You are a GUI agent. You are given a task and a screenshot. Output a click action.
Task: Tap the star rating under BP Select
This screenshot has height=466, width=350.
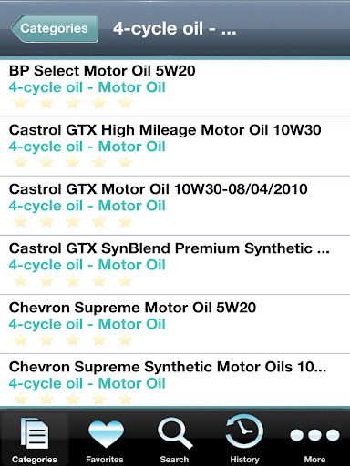73,103
